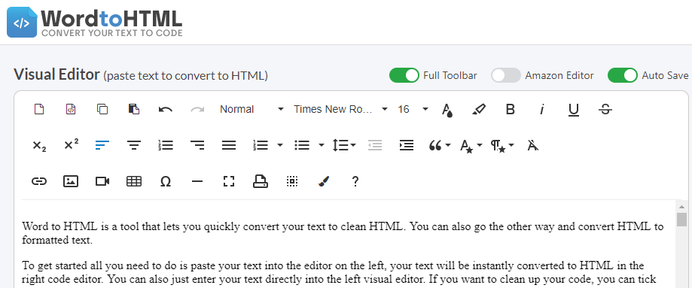Insert a horizontal line
The height and width of the screenshot is (288, 692).
click(x=197, y=181)
